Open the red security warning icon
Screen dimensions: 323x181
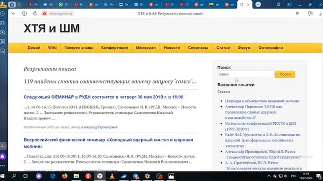[44, 14]
